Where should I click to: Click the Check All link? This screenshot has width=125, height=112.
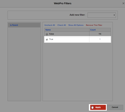pos(61,25)
